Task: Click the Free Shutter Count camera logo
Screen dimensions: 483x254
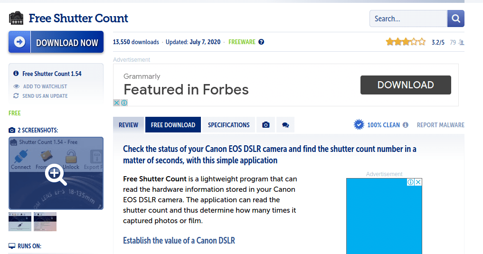Action: [x=16, y=19]
